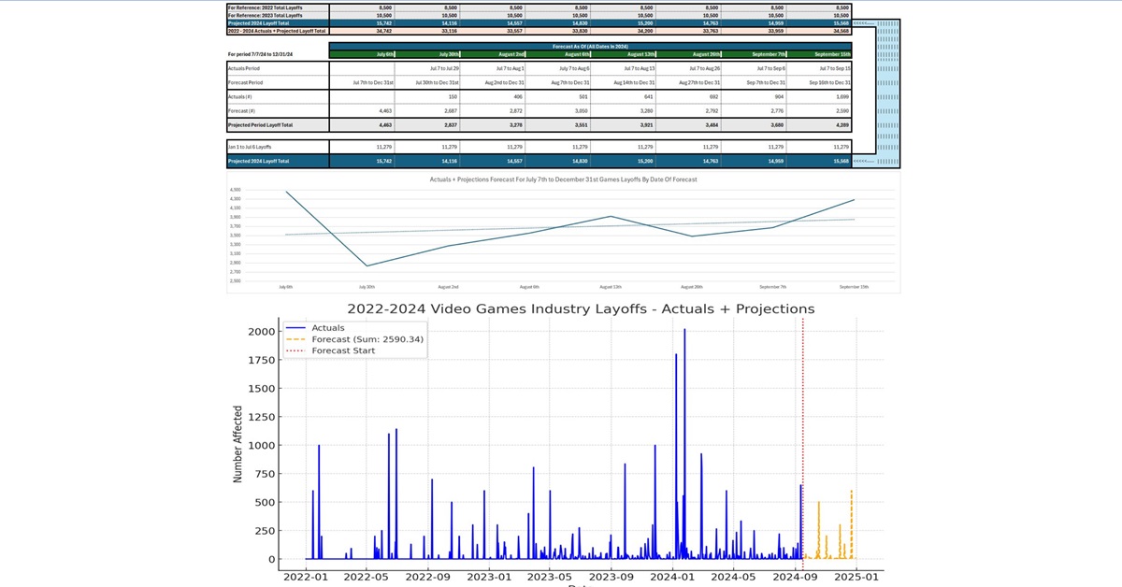Select the 'Jul 7 to Aug 1' cell
1122x587 pixels.
[x=511, y=68]
